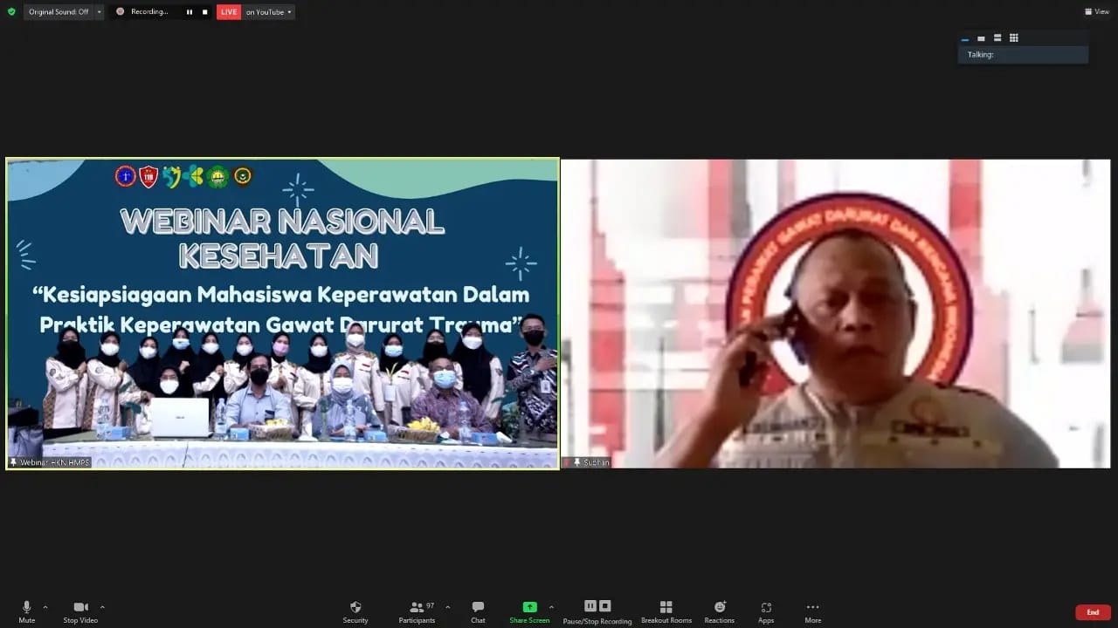Image resolution: width=1118 pixels, height=628 pixels.
Task: Click the green encryption shield icon
Action: point(11,12)
